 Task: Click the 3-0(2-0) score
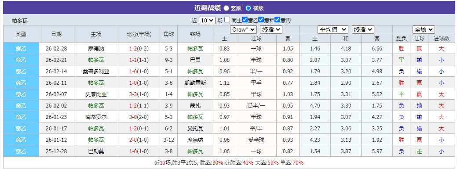(139, 117)
